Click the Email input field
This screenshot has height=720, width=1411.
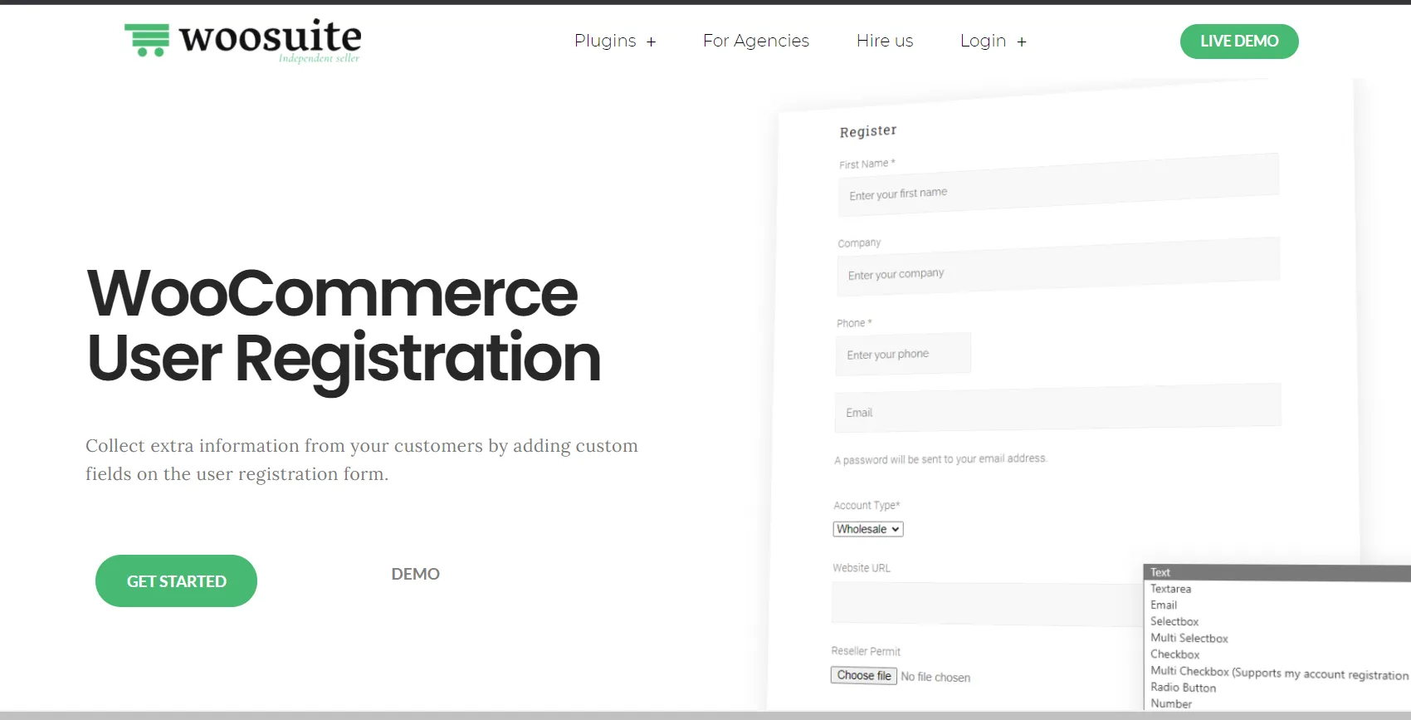(1057, 408)
